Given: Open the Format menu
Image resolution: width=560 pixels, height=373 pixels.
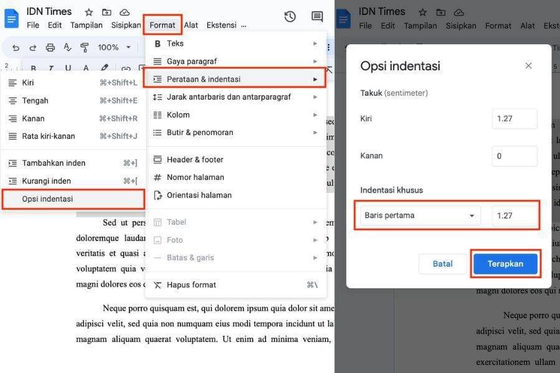Looking at the screenshot, I should coord(162,25).
